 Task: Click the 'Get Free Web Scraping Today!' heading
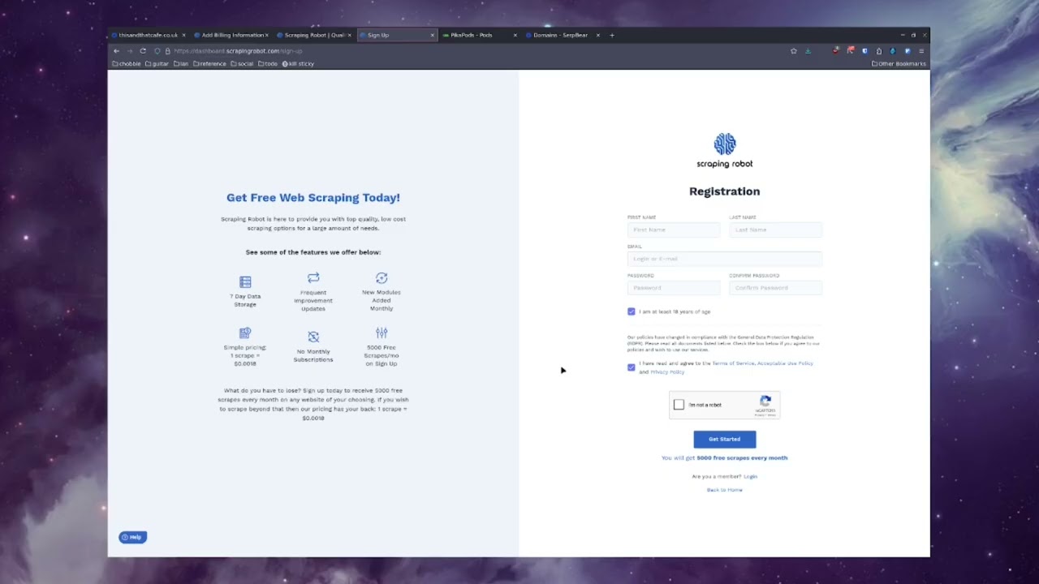pyautogui.click(x=313, y=197)
